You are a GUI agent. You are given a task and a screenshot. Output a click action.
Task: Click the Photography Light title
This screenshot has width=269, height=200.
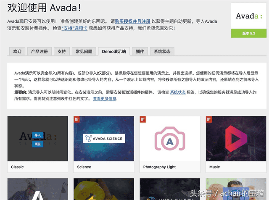160,167
